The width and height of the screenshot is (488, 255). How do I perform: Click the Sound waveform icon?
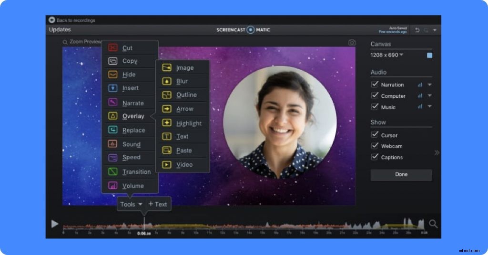point(112,143)
